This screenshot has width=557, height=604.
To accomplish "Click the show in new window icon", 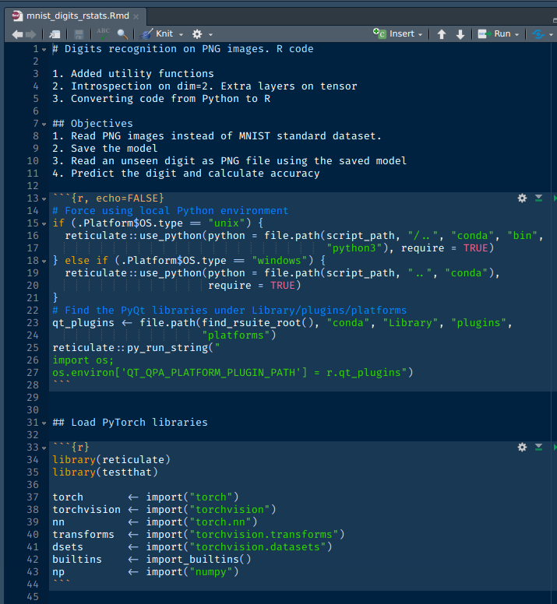I will 55,34.
